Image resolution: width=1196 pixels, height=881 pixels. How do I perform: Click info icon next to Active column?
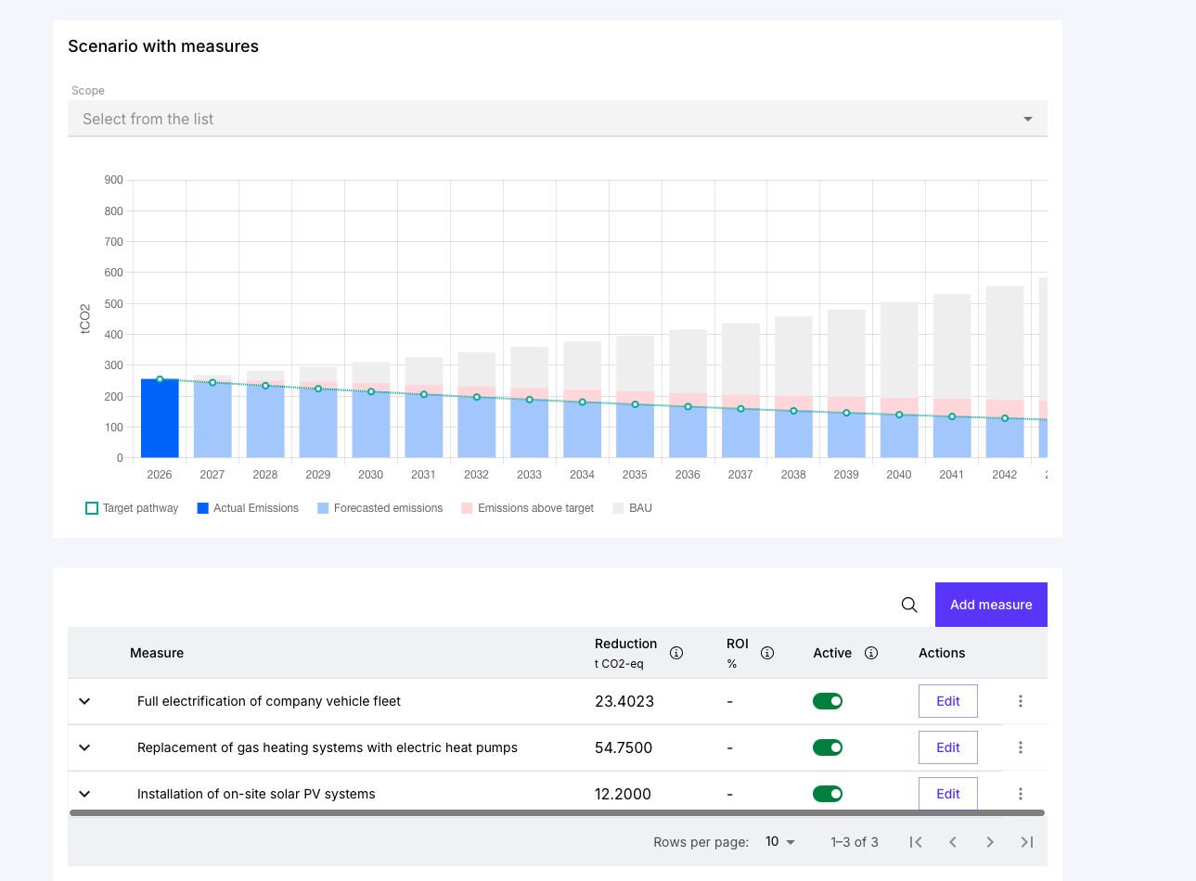pyautogui.click(x=871, y=653)
